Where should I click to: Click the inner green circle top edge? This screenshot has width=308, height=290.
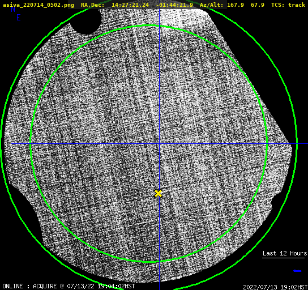[149, 25]
